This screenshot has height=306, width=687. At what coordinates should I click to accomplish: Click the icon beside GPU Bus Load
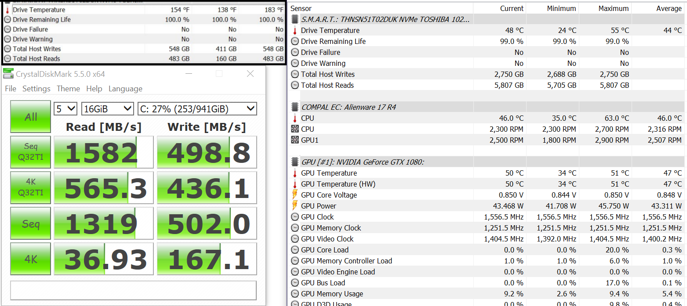295,283
